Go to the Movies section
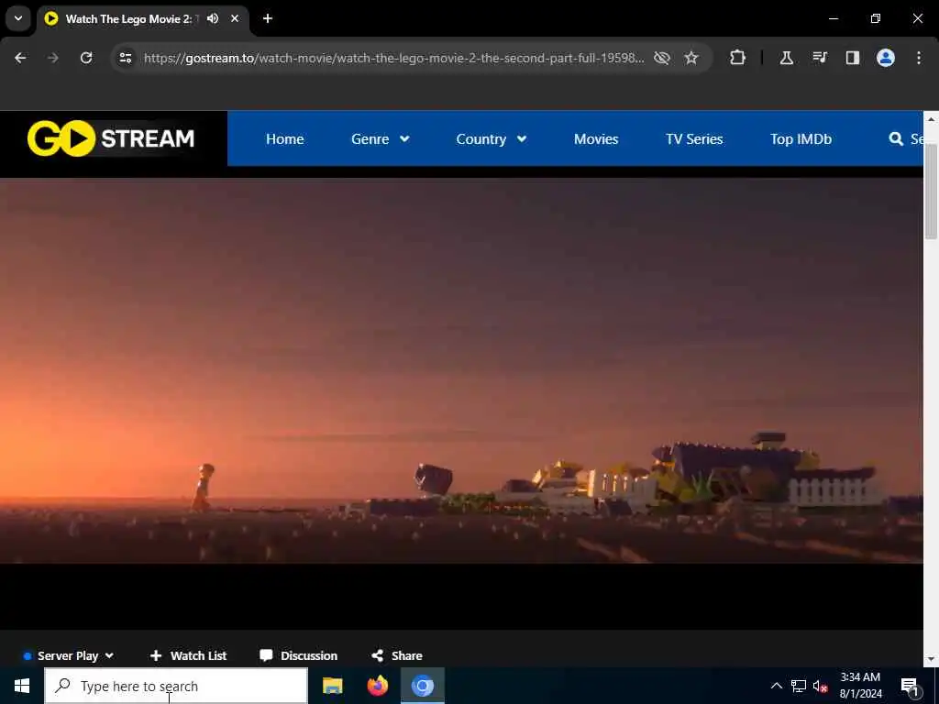 coord(596,139)
